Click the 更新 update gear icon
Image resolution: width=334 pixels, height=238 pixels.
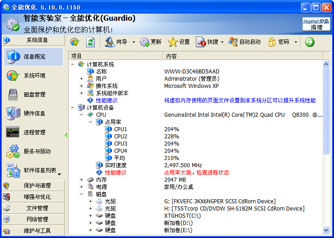(144, 42)
